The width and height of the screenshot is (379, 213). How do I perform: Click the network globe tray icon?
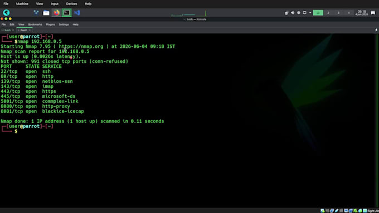tap(299, 13)
